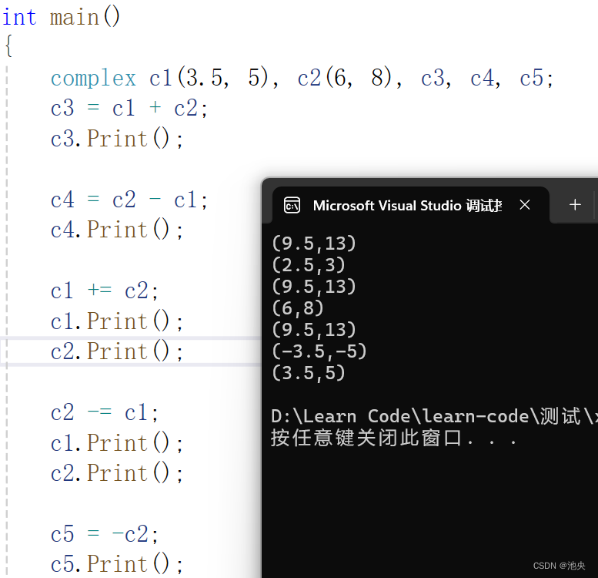Screen dimensions: 598x578
Task: Click the 'c2 -= c1;' line
Action: [105, 413]
